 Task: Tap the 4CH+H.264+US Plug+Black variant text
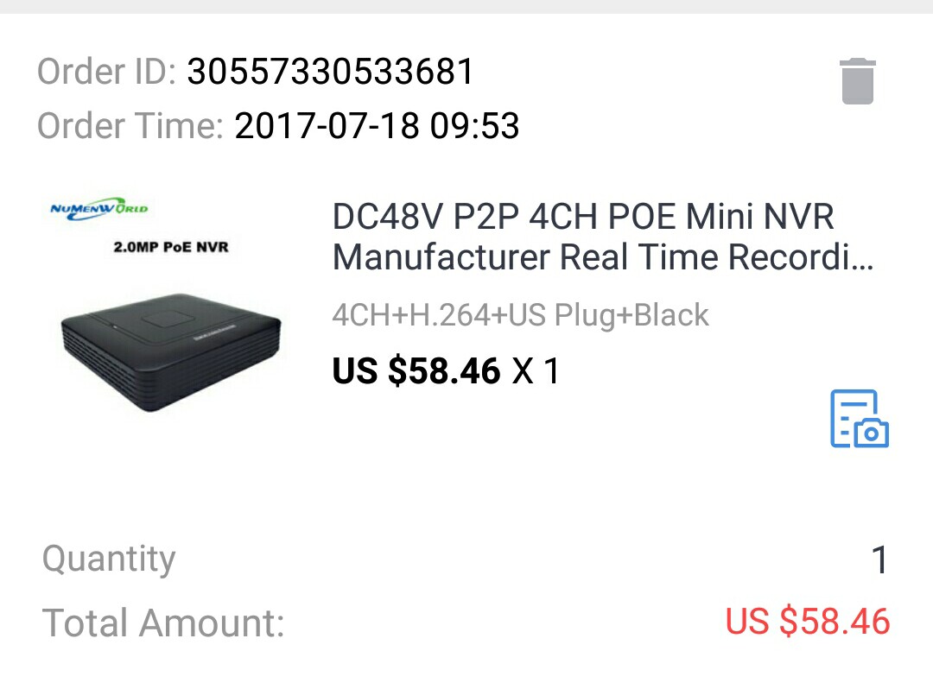521,315
